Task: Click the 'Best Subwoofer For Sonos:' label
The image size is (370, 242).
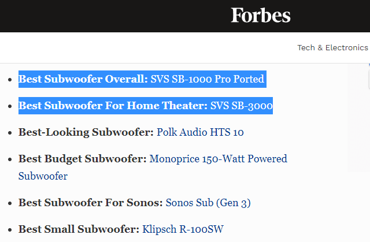Action: click(91, 203)
